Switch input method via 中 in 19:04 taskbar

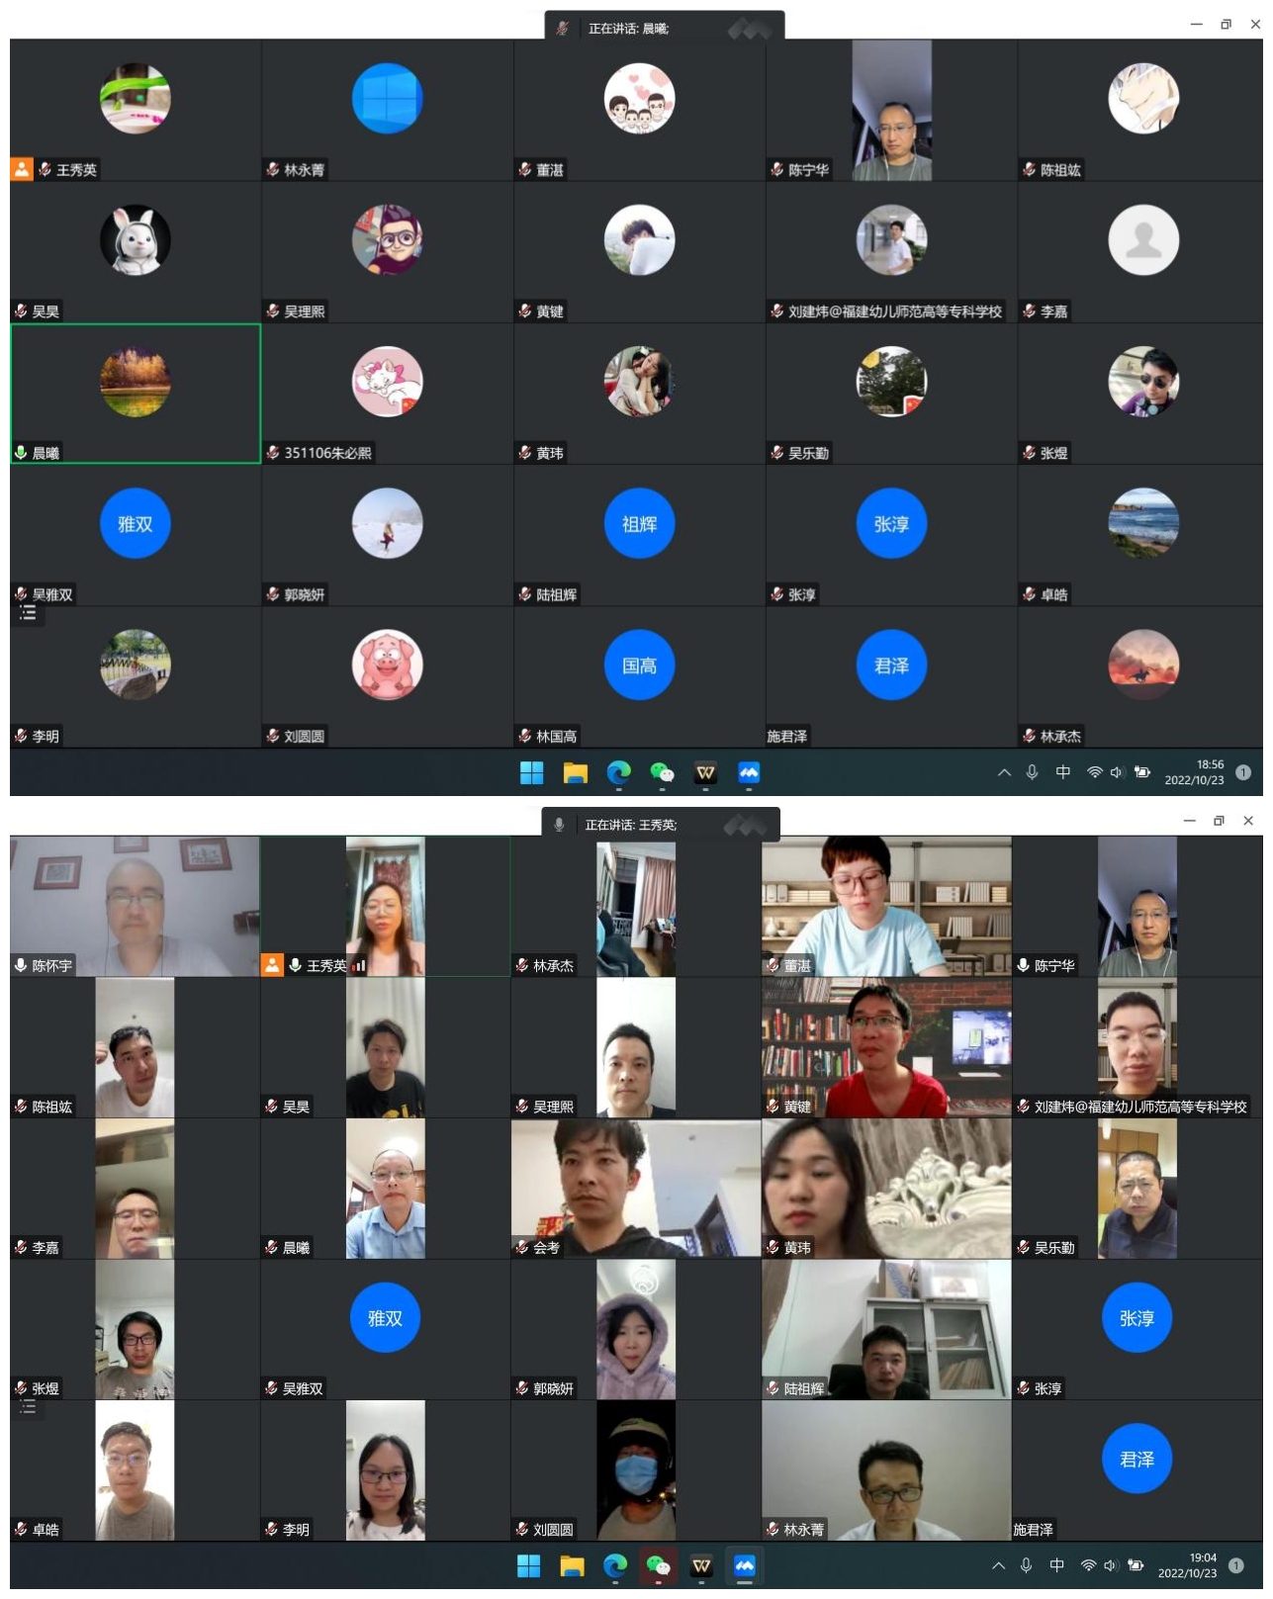[x=1057, y=1565]
